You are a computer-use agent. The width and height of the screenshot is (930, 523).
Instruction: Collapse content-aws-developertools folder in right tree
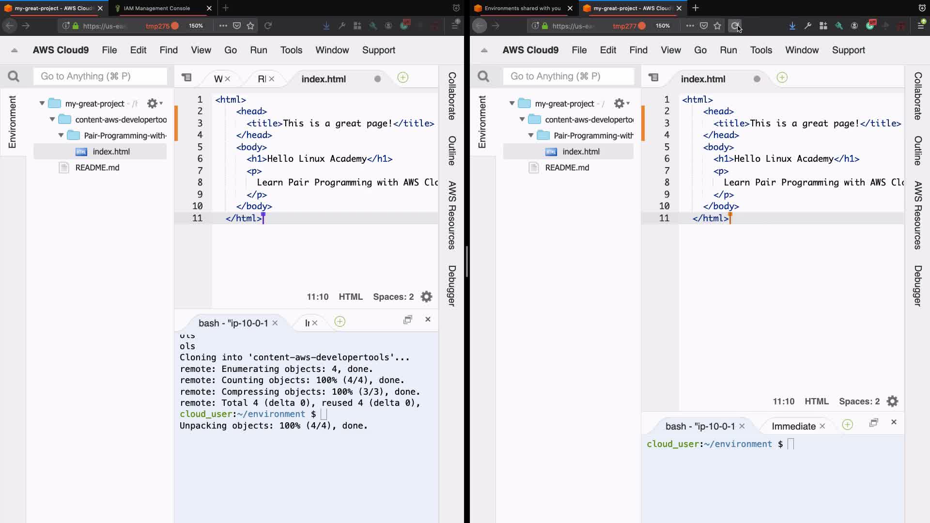coord(522,119)
